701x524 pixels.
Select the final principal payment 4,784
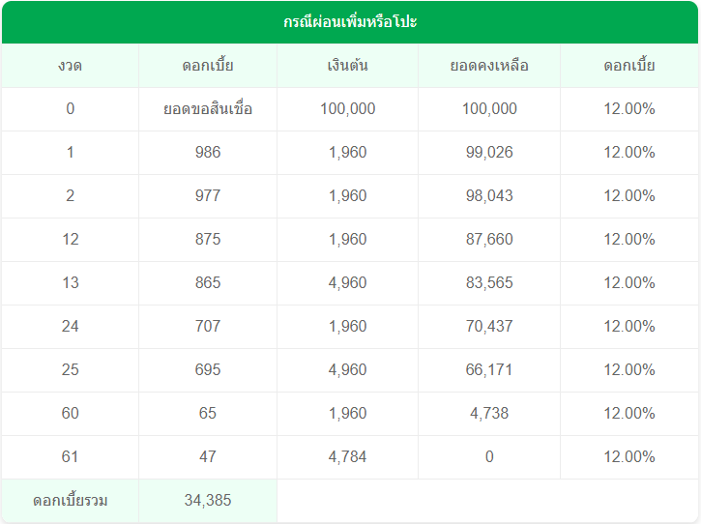point(347,457)
